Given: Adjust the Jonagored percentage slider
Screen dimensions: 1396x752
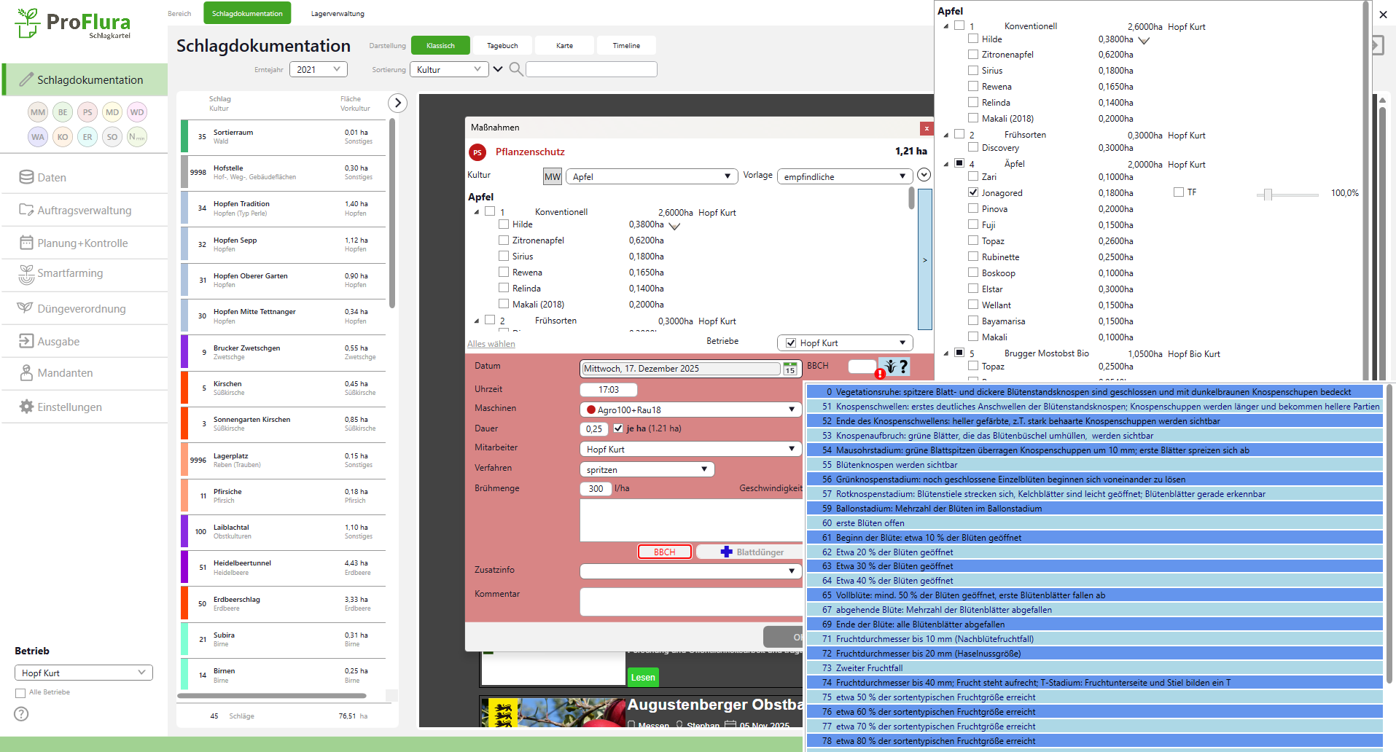Looking at the screenshot, I should 1268,195.
